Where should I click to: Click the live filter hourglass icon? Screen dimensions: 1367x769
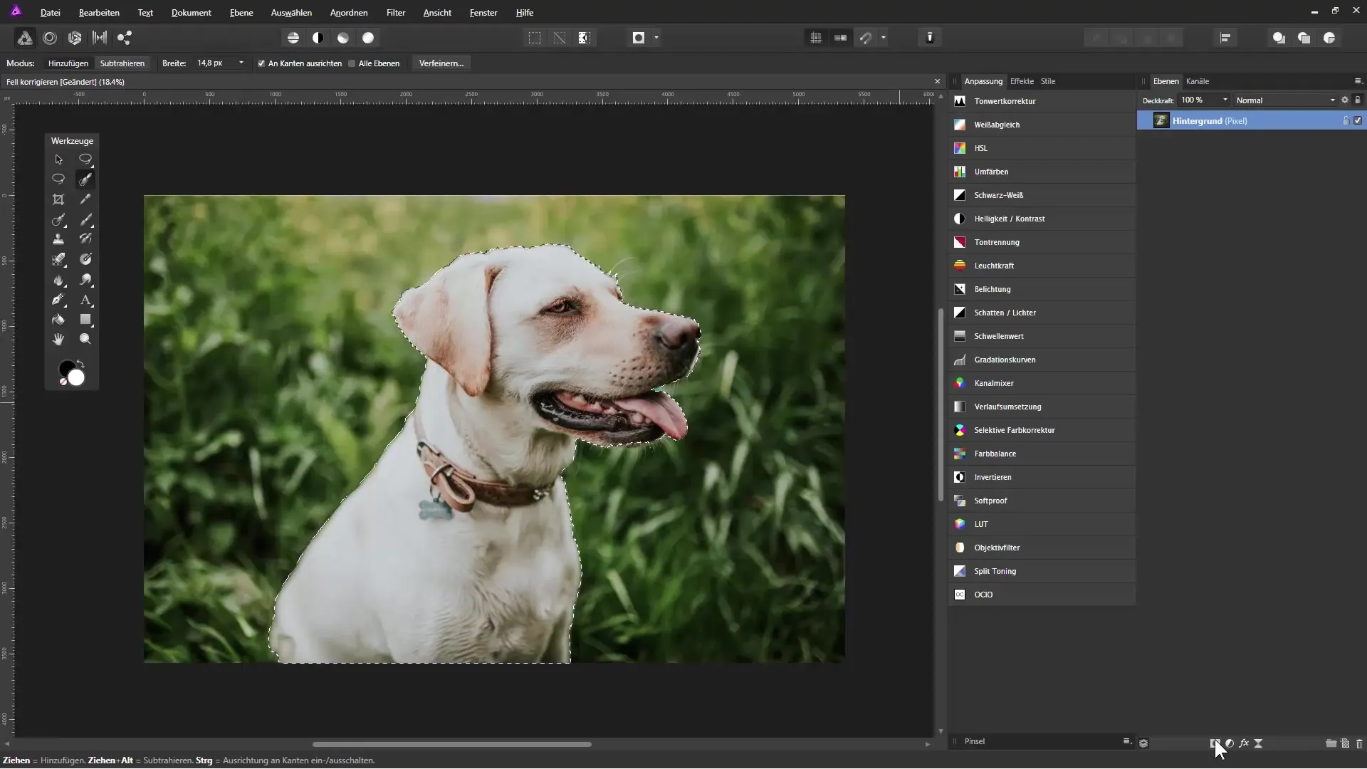1259,743
